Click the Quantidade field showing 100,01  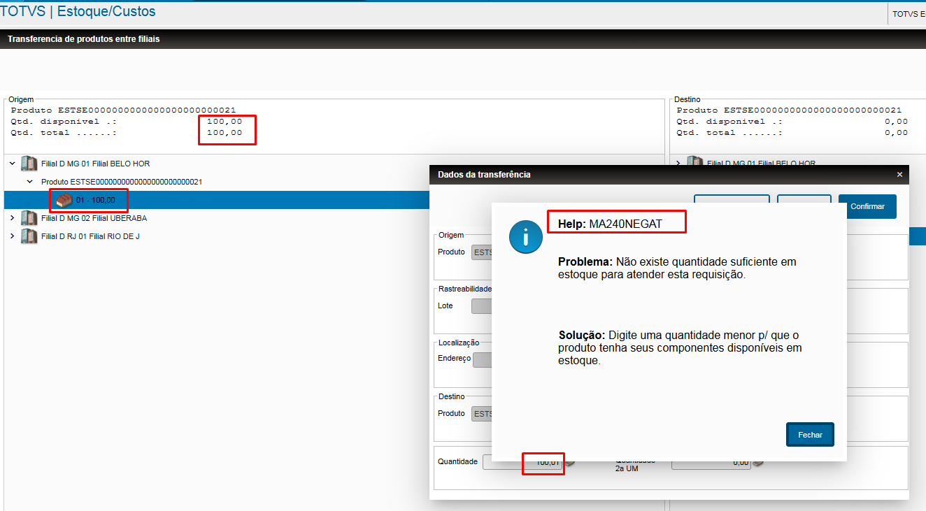click(x=522, y=462)
